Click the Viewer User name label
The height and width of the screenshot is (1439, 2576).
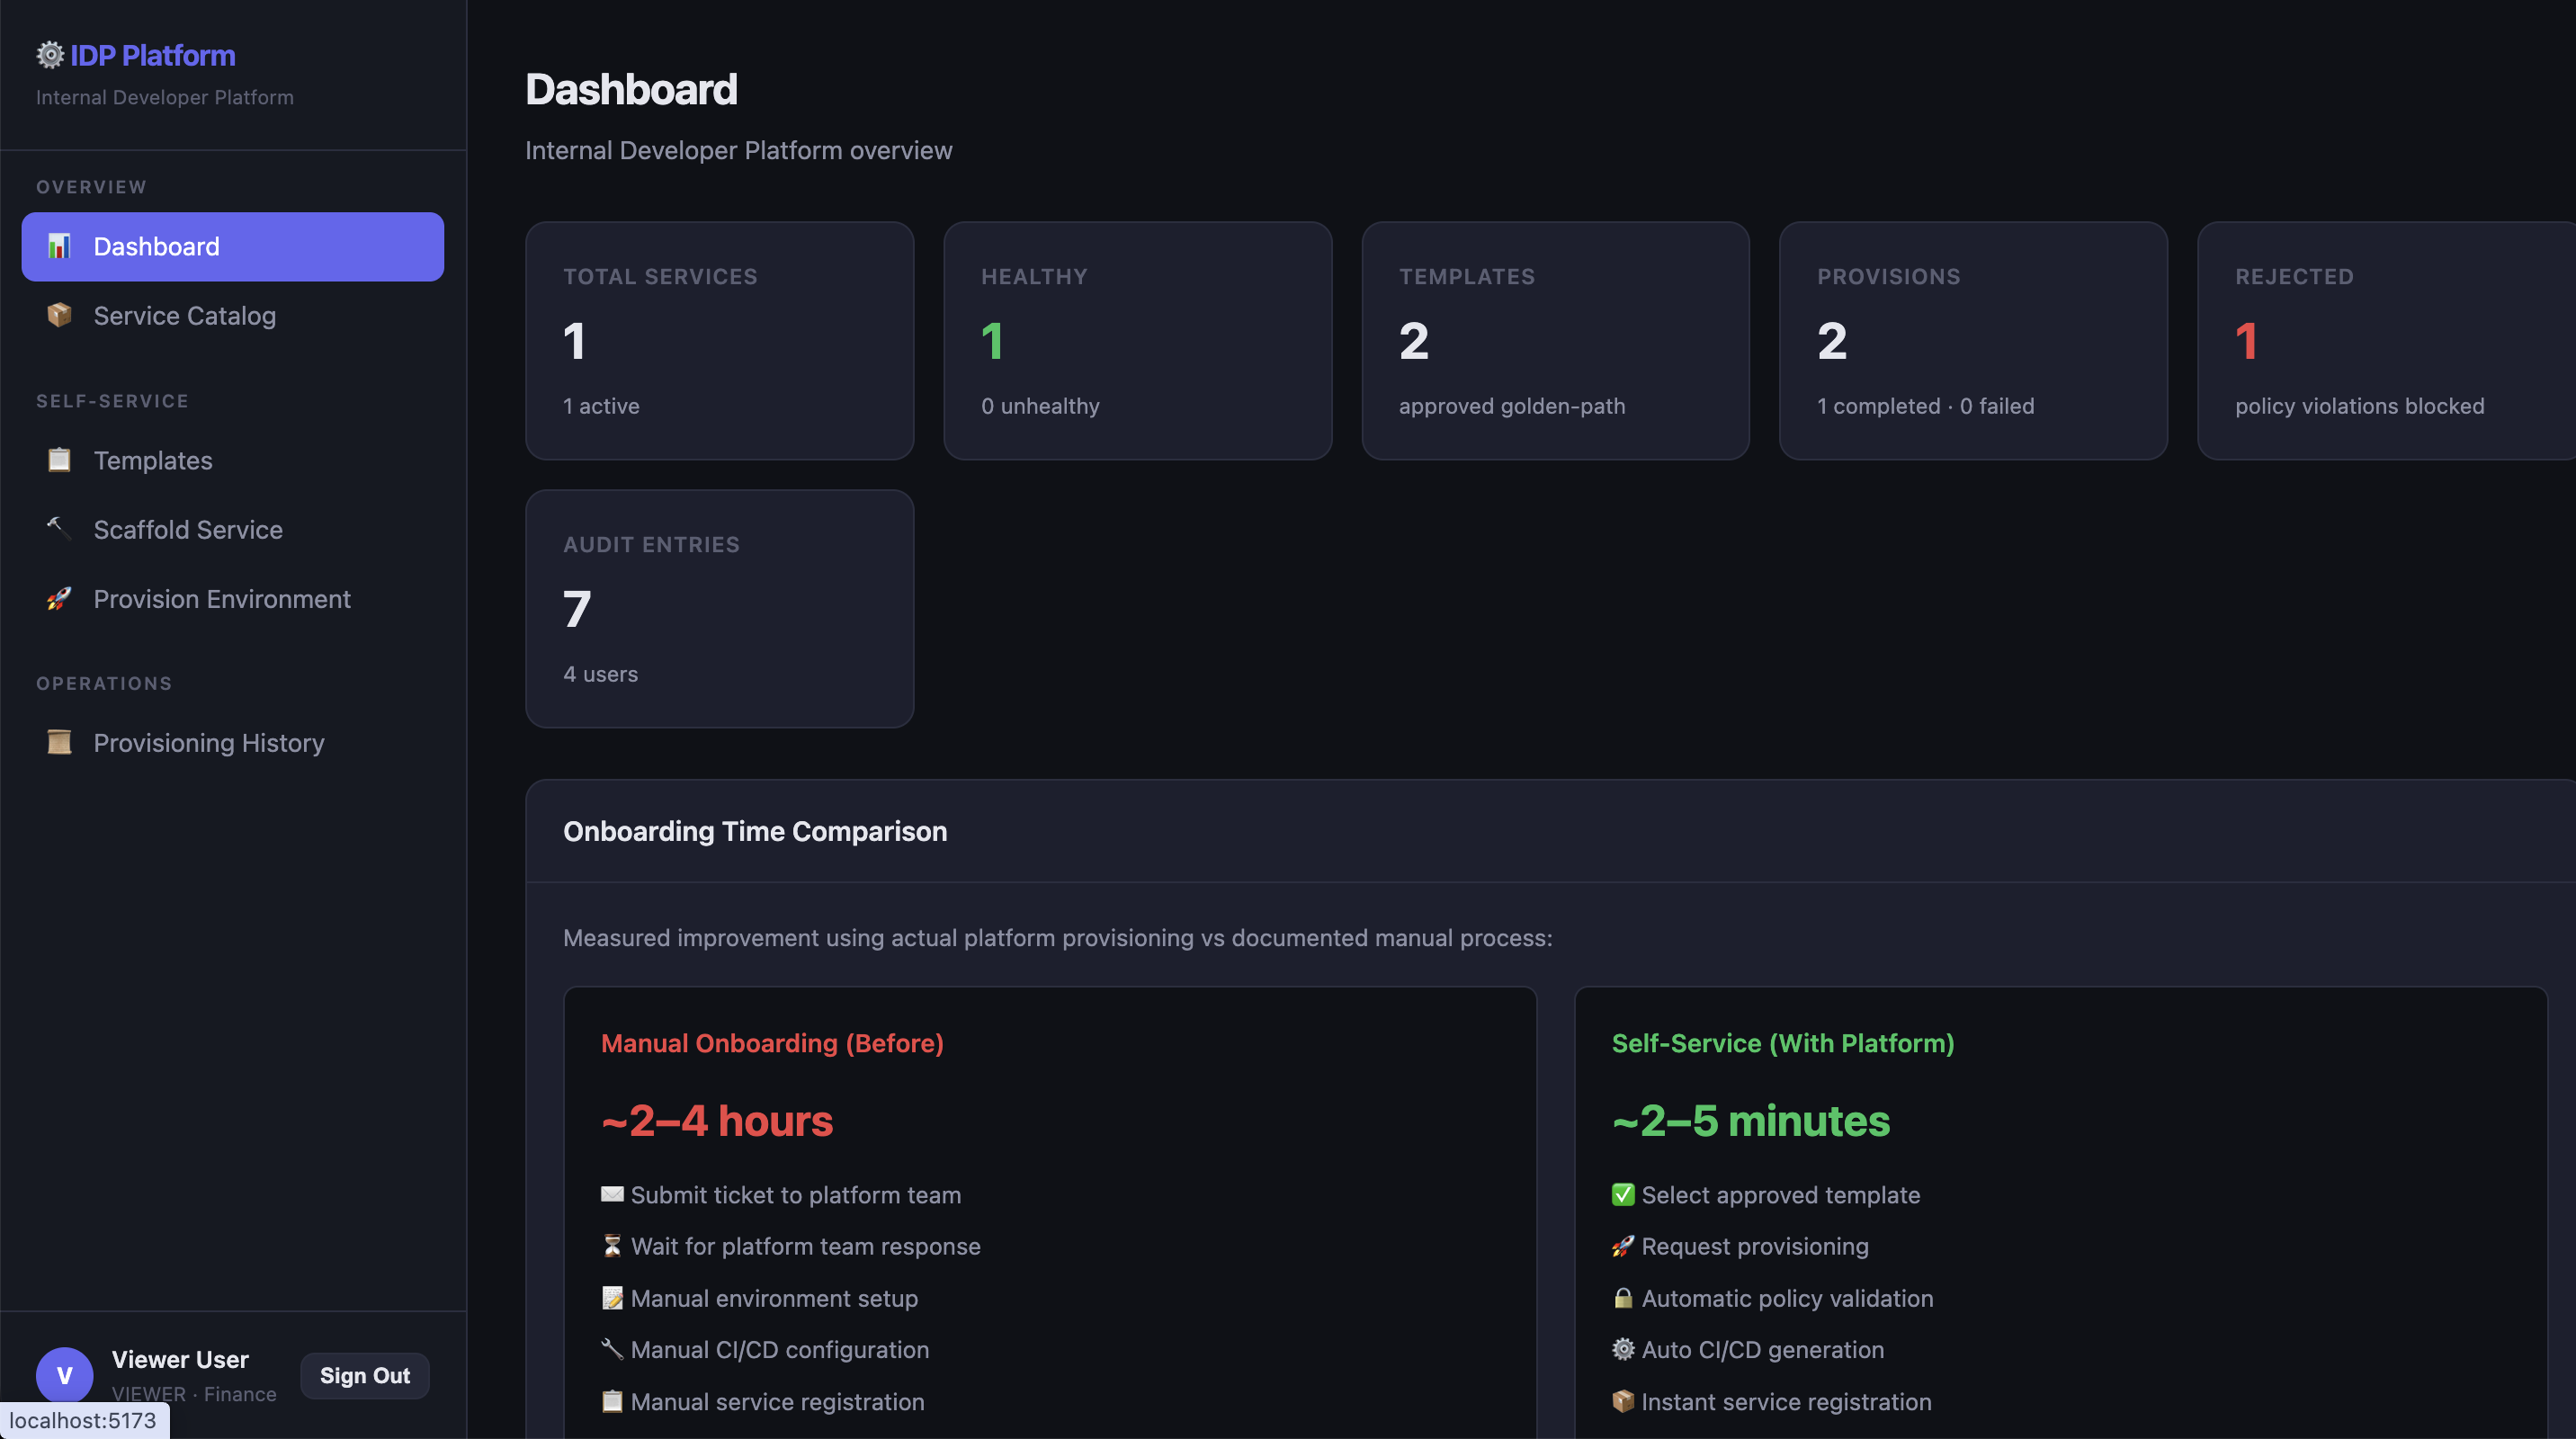(x=180, y=1360)
